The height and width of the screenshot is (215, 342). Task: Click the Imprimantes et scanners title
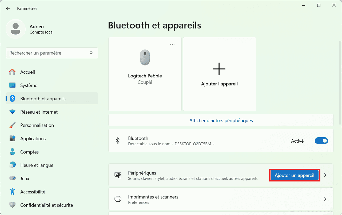[153, 197]
